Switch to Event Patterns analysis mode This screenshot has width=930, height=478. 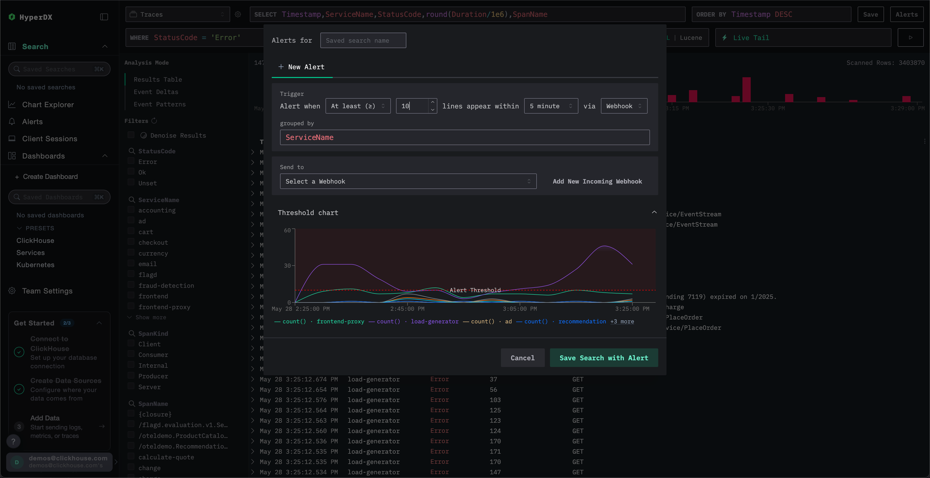[160, 104]
